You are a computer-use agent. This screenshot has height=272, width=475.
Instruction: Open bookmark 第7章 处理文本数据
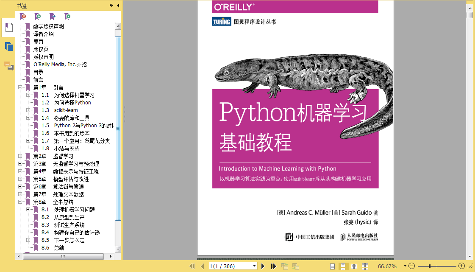pos(58,194)
